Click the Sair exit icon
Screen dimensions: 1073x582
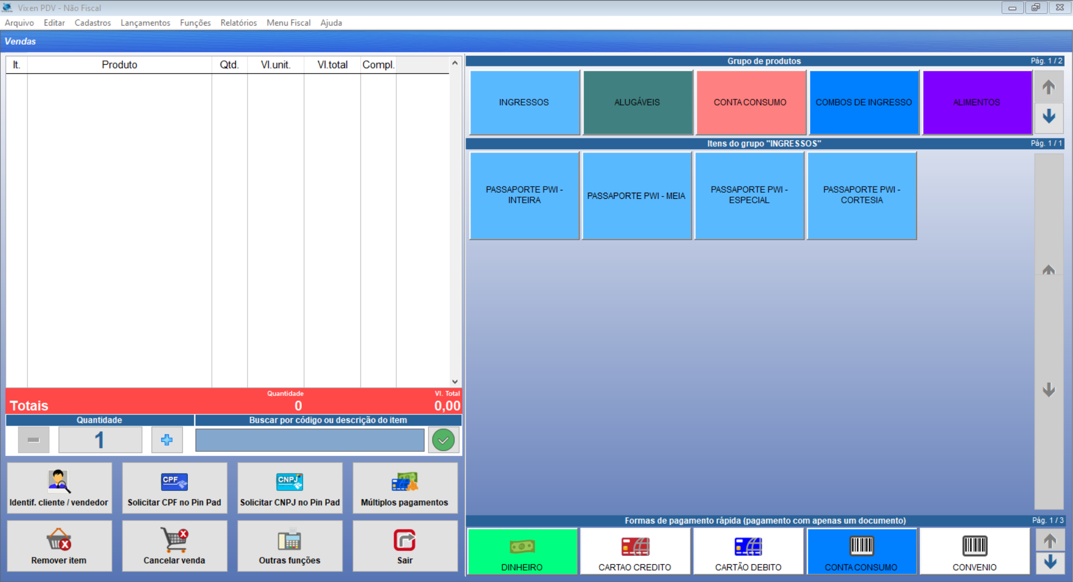tap(405, 540)
